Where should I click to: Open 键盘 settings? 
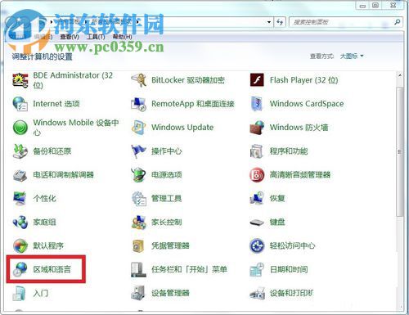[267, 222]
